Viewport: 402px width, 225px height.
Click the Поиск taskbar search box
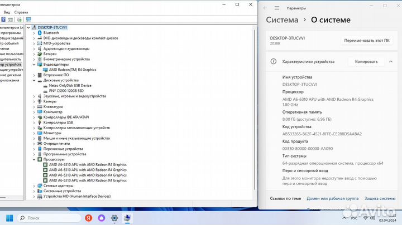coord(49,218)
